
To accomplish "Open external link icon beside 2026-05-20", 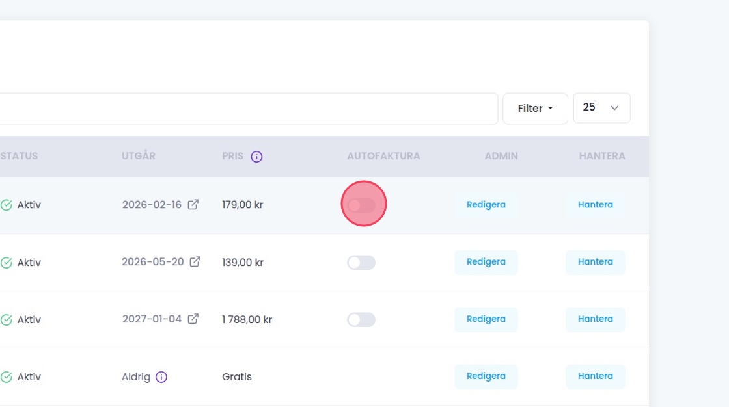I will click(195, 261).
